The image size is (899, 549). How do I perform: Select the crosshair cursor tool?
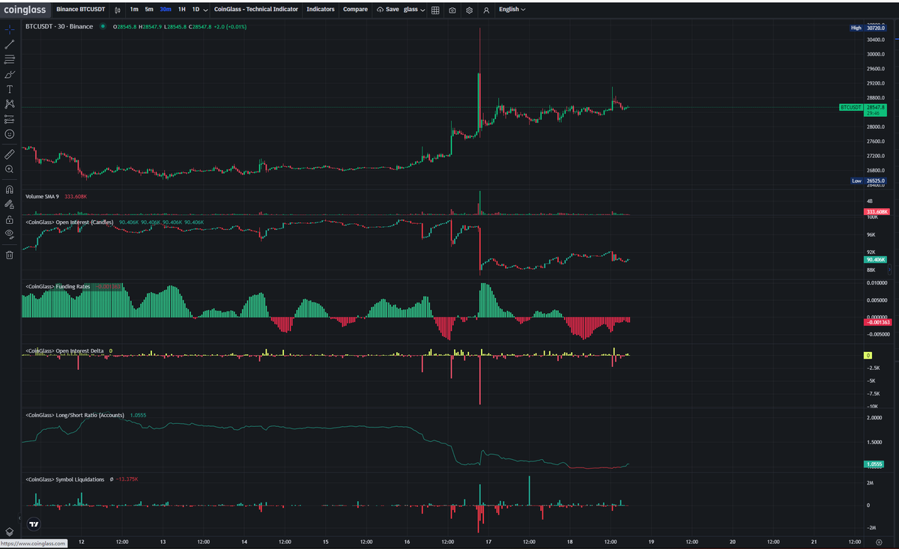9,30
